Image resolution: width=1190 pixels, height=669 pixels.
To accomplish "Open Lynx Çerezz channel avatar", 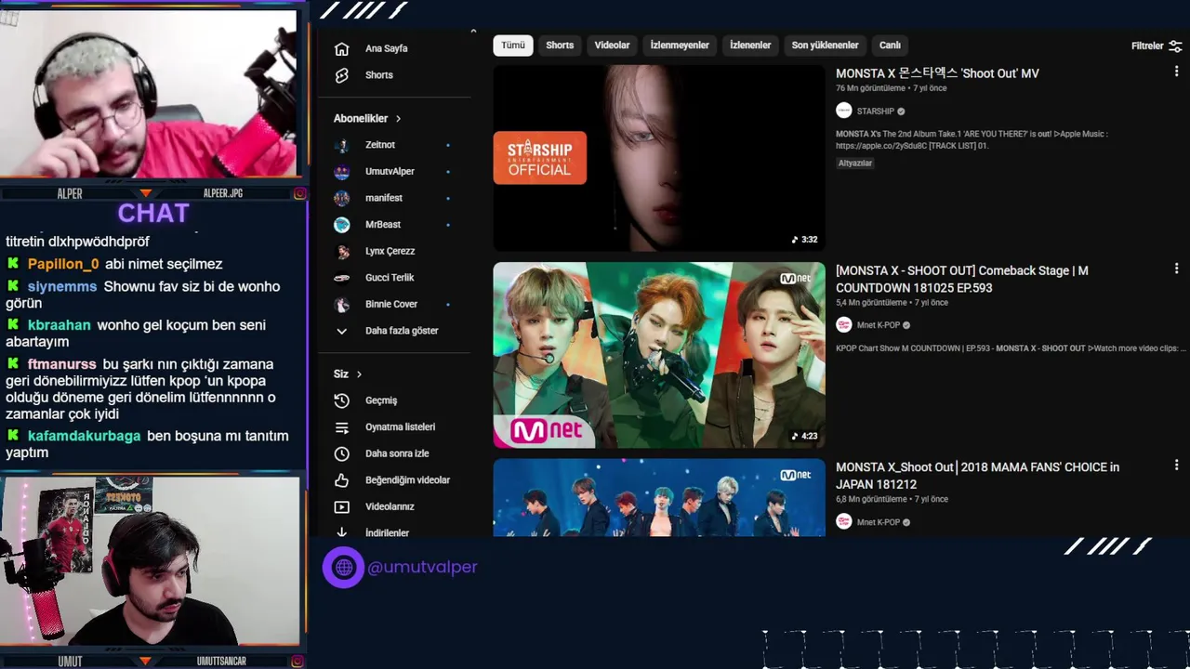I will (342, 251).
